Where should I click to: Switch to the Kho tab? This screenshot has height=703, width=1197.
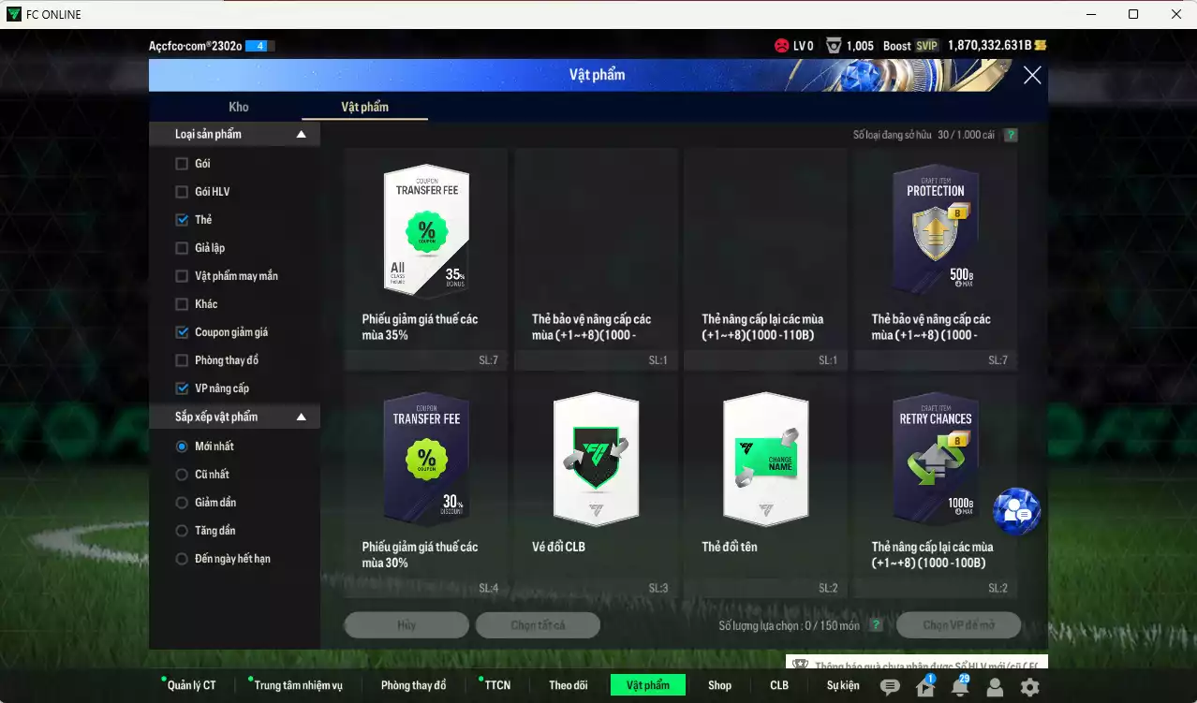(239, 107)
